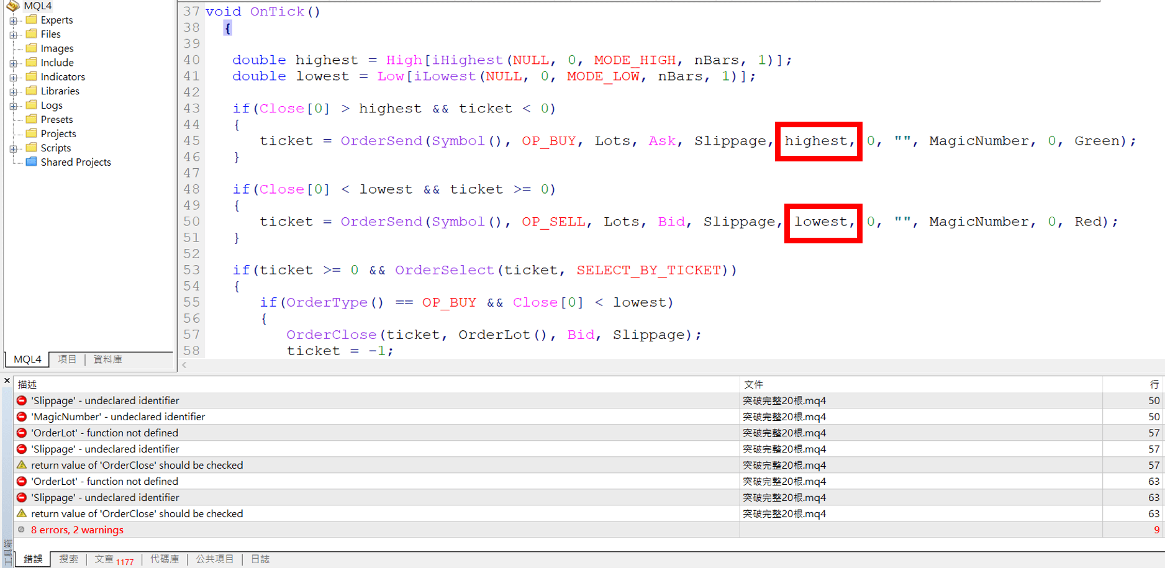This screenshot has width=1165, height=568.
Task: Click the editor horizontal scrollbar left arrow
Action: tap(184, 365)
